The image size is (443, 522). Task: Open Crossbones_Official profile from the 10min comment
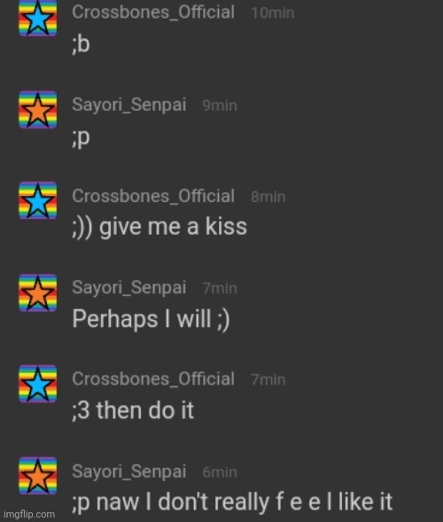[x=153, y=12]
